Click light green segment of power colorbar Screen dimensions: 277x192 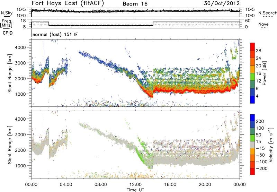(x=252, y=77)
